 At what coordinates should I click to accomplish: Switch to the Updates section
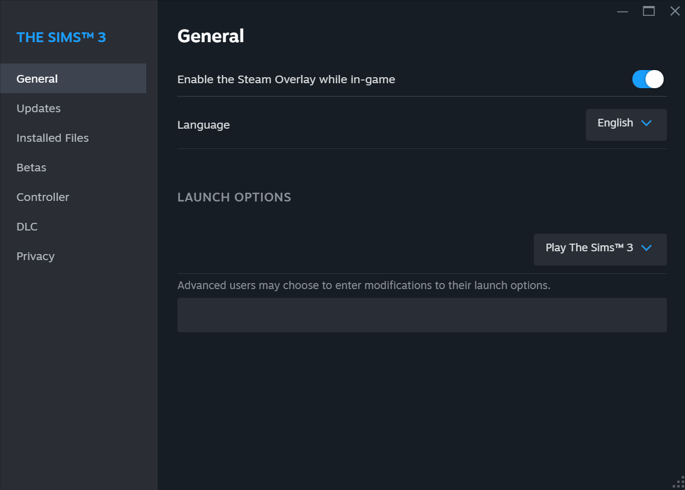click(x=38, y=108)
